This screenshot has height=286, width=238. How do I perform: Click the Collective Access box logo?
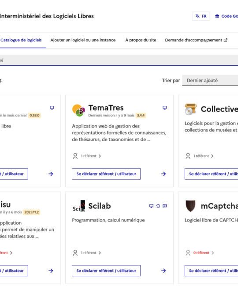191,109
